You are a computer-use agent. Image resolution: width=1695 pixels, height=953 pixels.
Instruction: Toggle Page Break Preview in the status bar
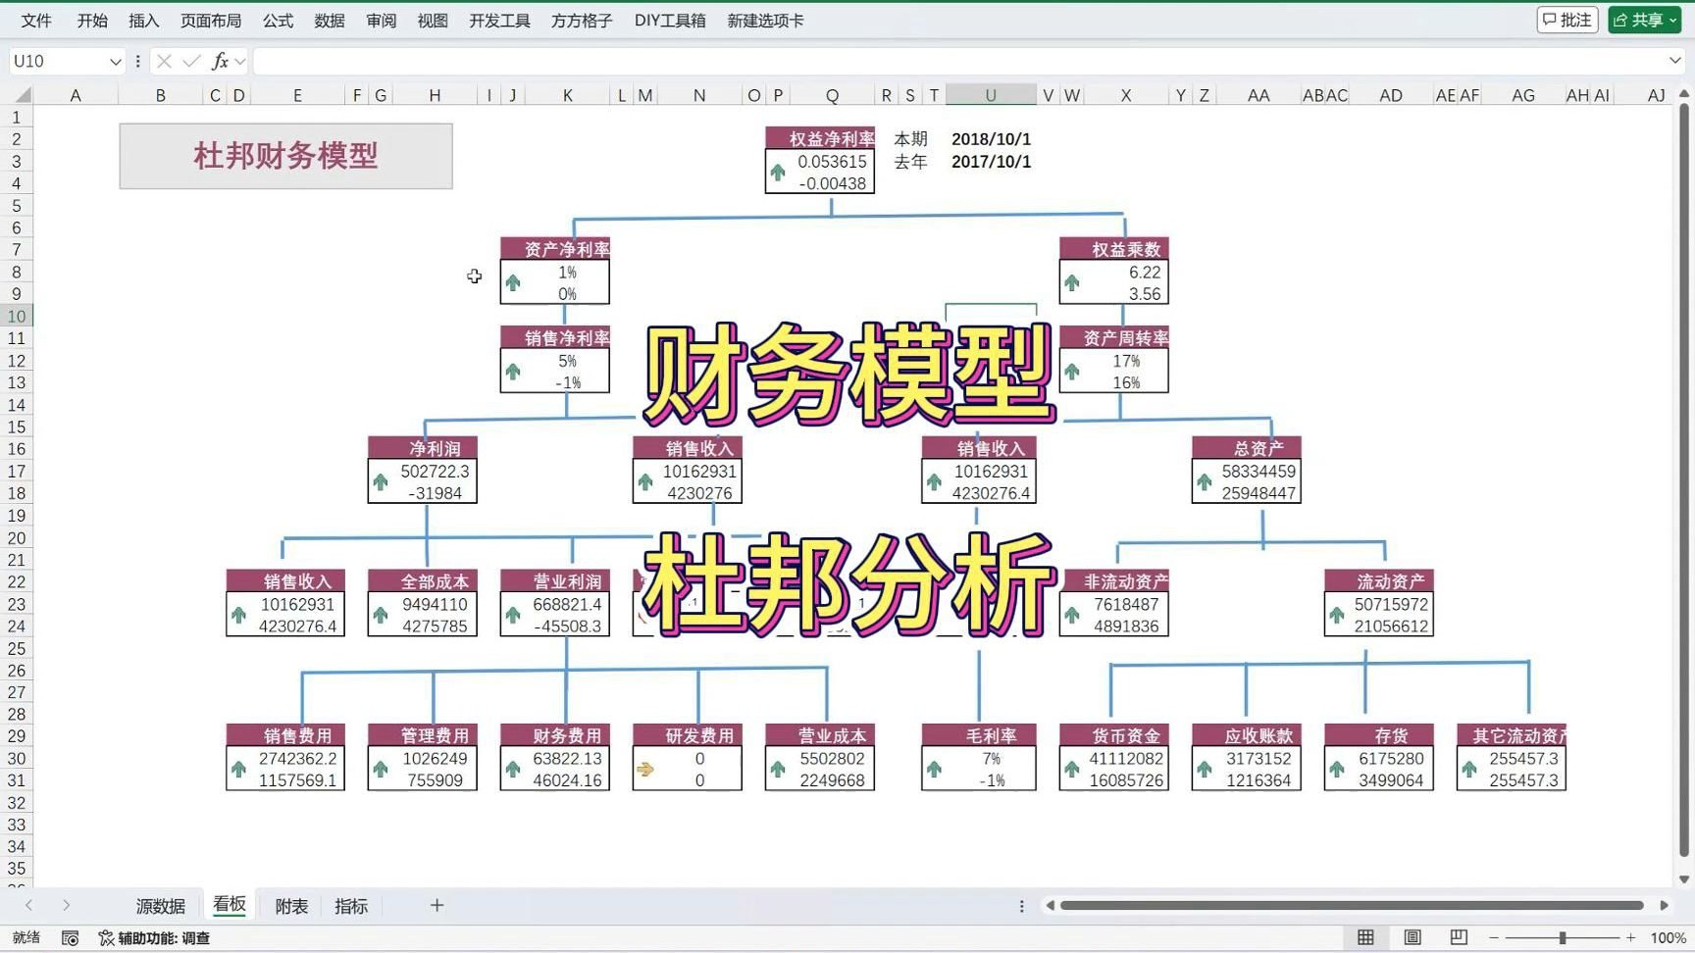click(1458, 937)
